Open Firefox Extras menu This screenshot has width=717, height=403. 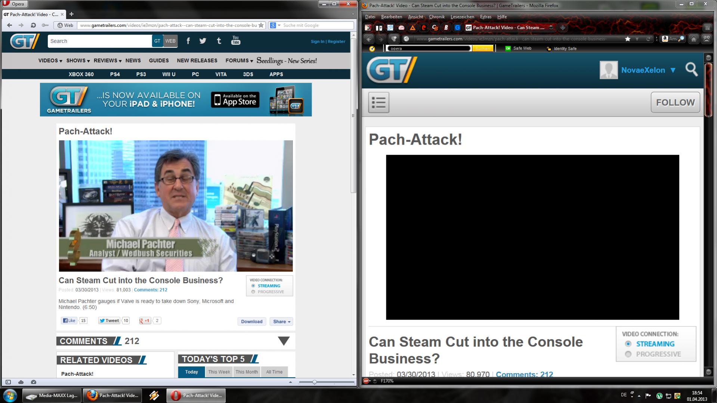coord(486,17)
